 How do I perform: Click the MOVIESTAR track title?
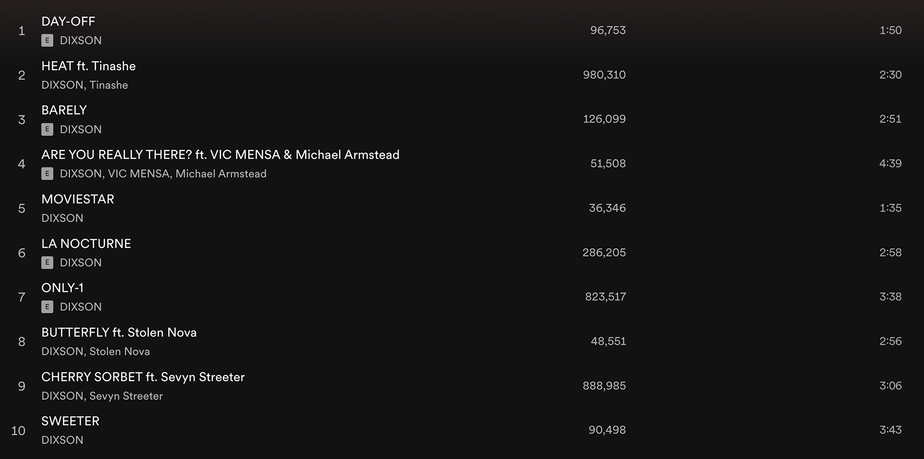pos(78,199)
